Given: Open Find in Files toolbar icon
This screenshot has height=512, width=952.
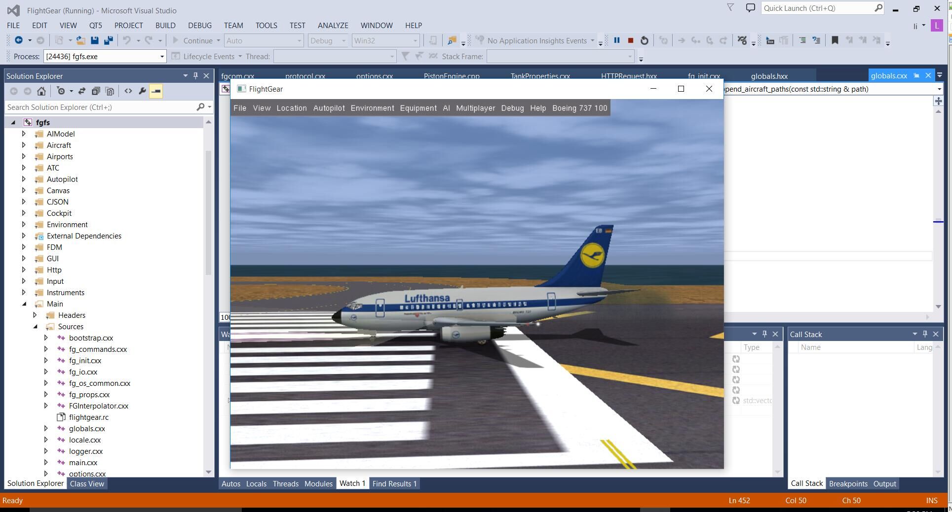Looking at the screenshot, I should [x=452, y=40].
